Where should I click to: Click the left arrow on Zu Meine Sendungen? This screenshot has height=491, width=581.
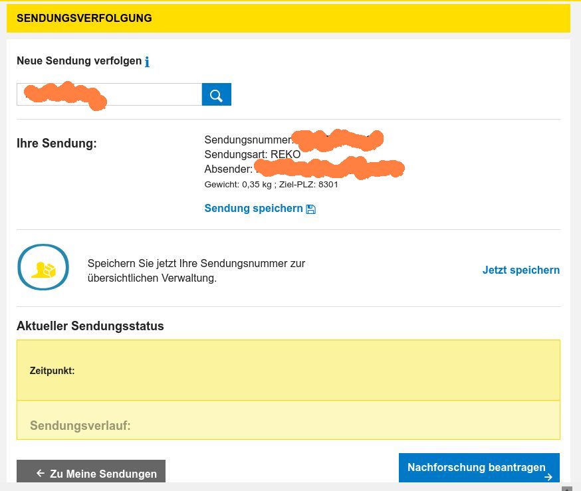41,473
